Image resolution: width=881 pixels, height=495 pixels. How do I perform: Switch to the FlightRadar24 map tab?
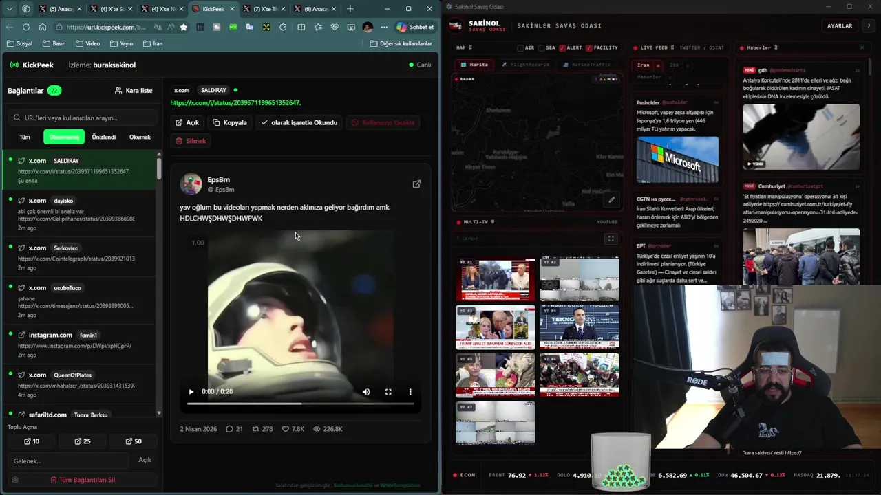point(525,65)
